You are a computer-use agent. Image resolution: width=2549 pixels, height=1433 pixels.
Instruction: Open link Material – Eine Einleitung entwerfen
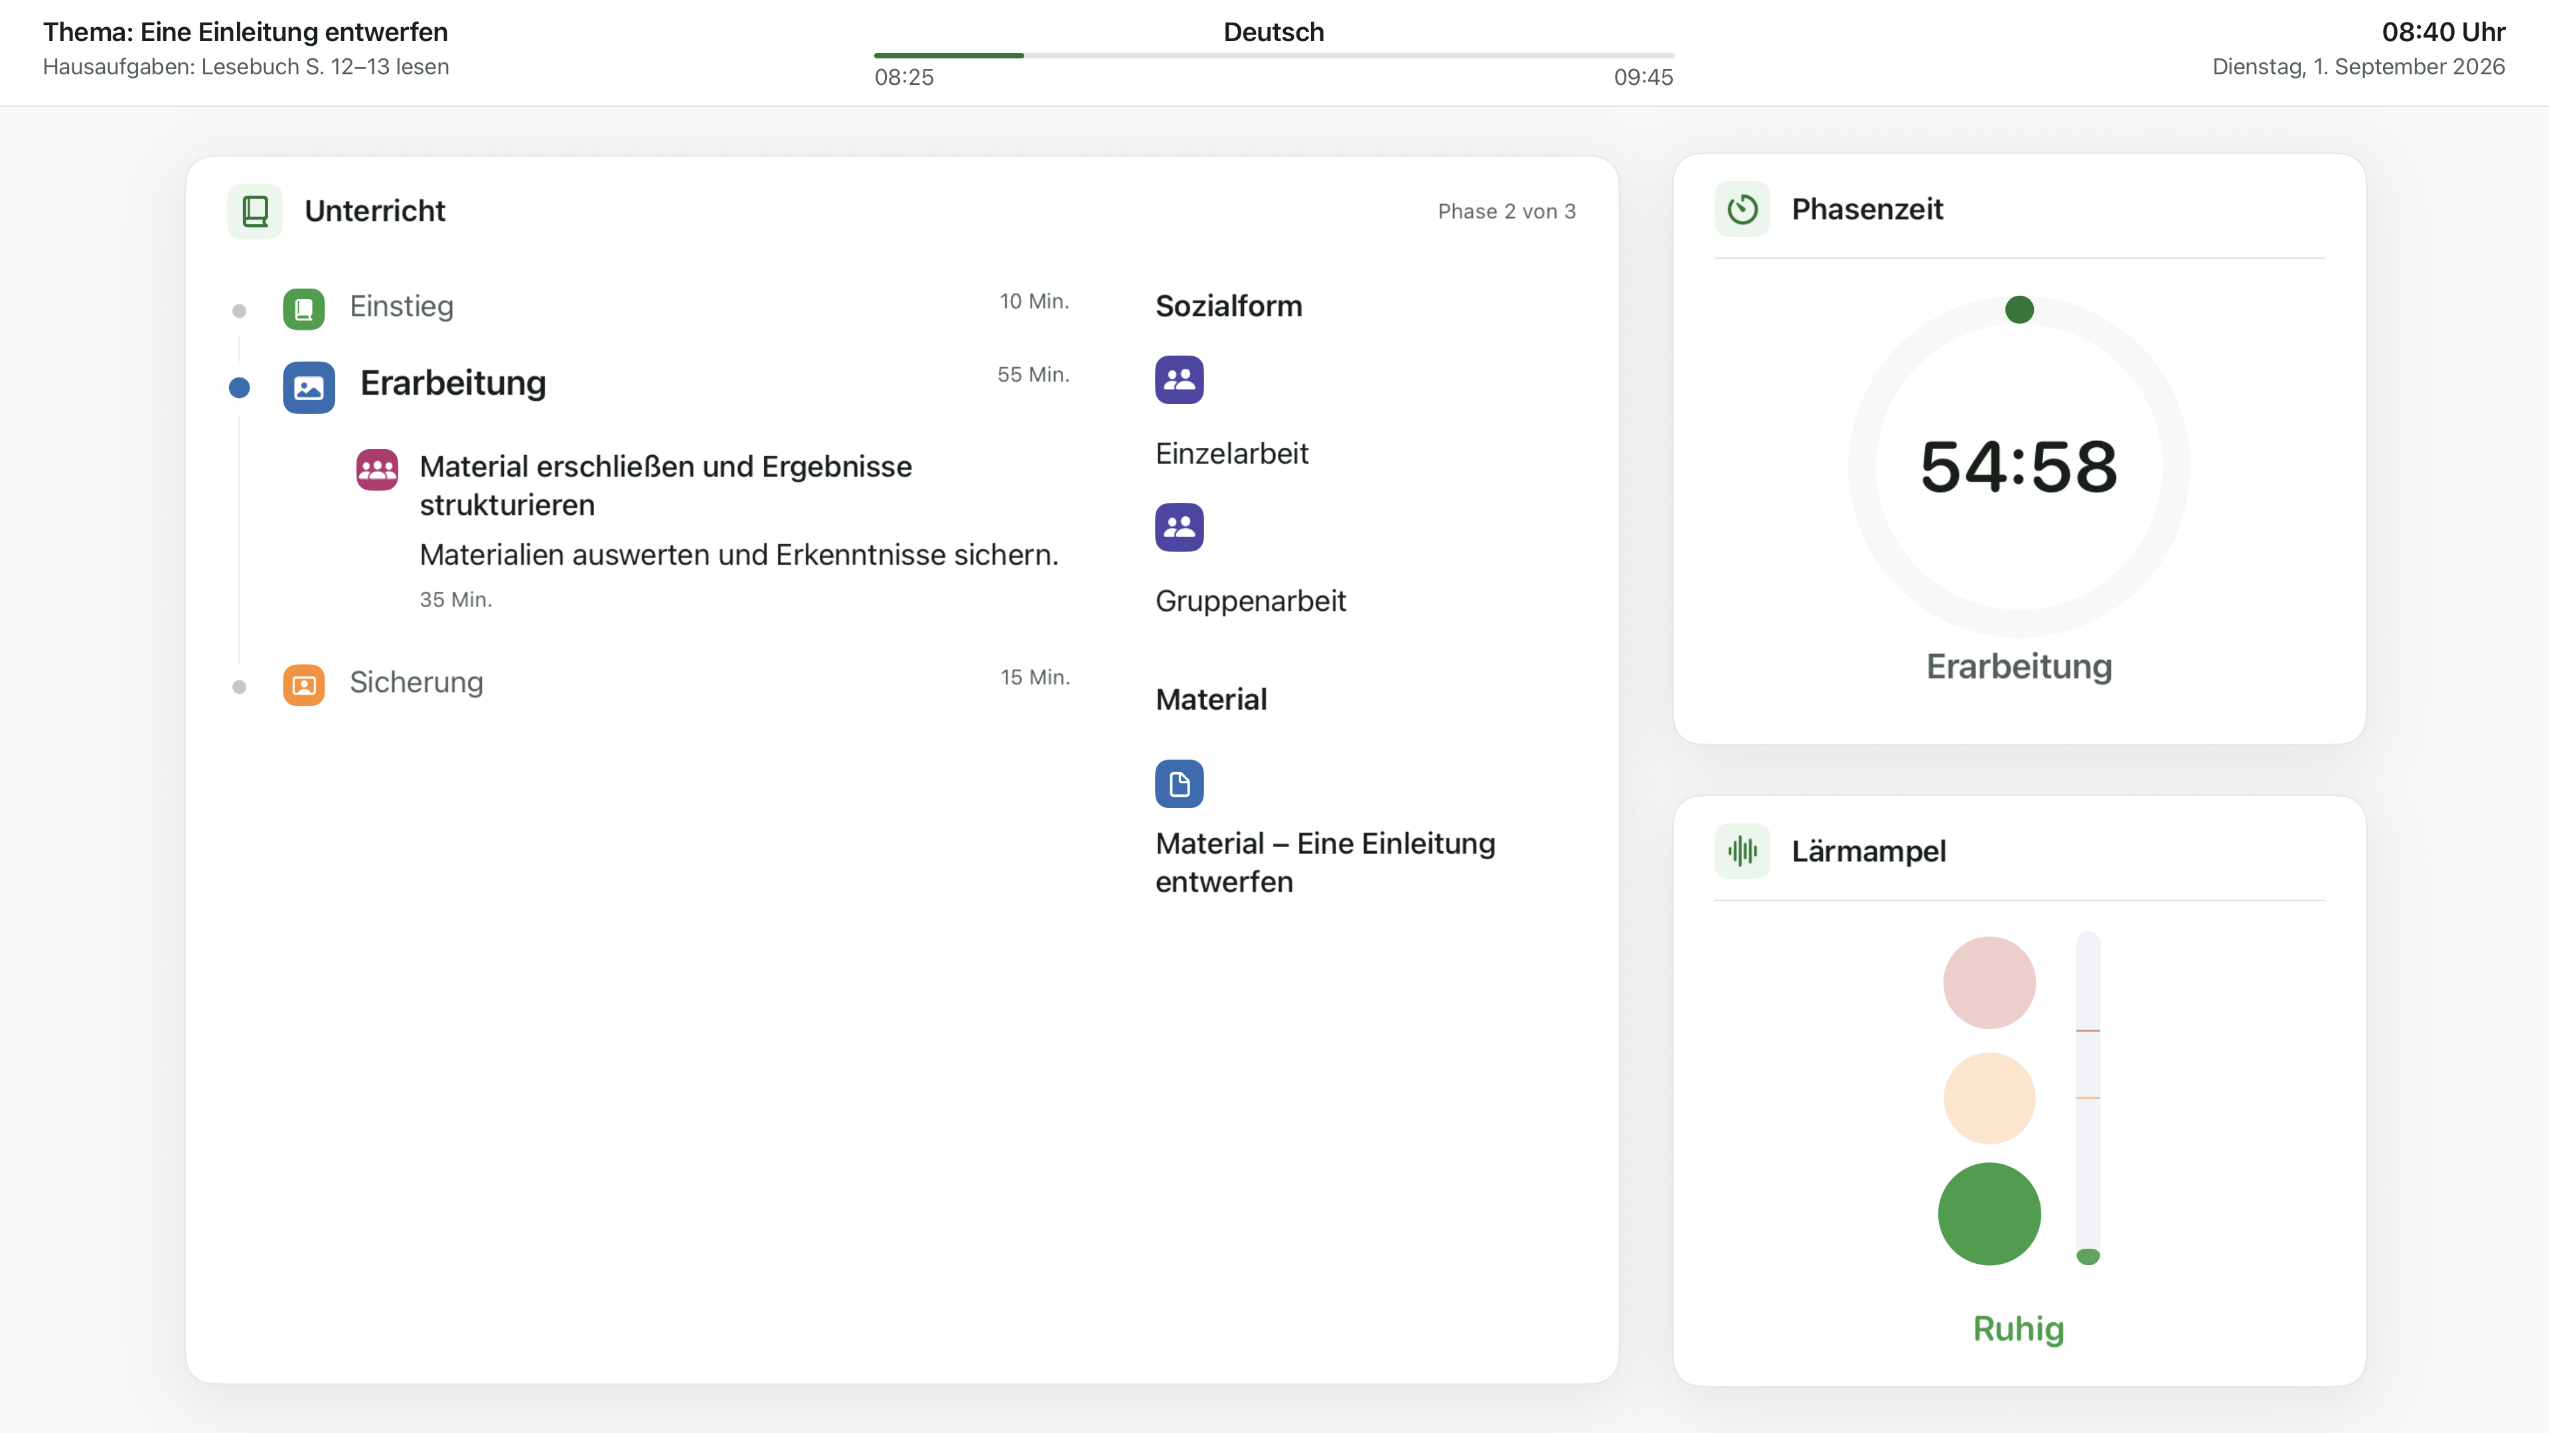1325,862
